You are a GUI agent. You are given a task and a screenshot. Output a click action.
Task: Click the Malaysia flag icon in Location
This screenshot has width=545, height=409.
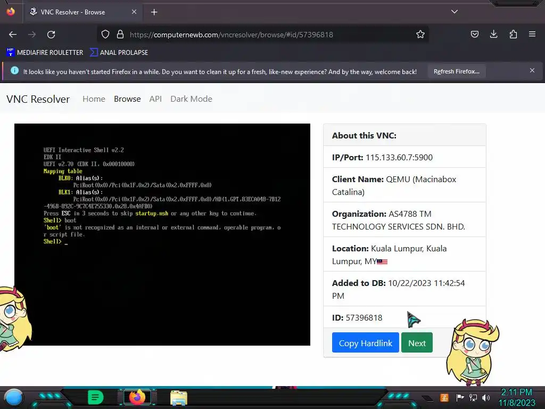[x=382, y=261]
